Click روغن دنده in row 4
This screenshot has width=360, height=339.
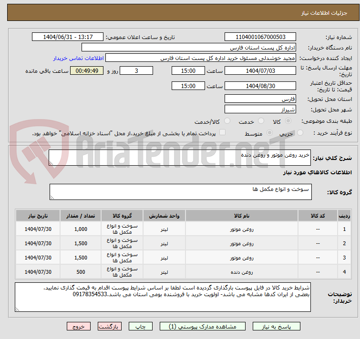(242, 272)
